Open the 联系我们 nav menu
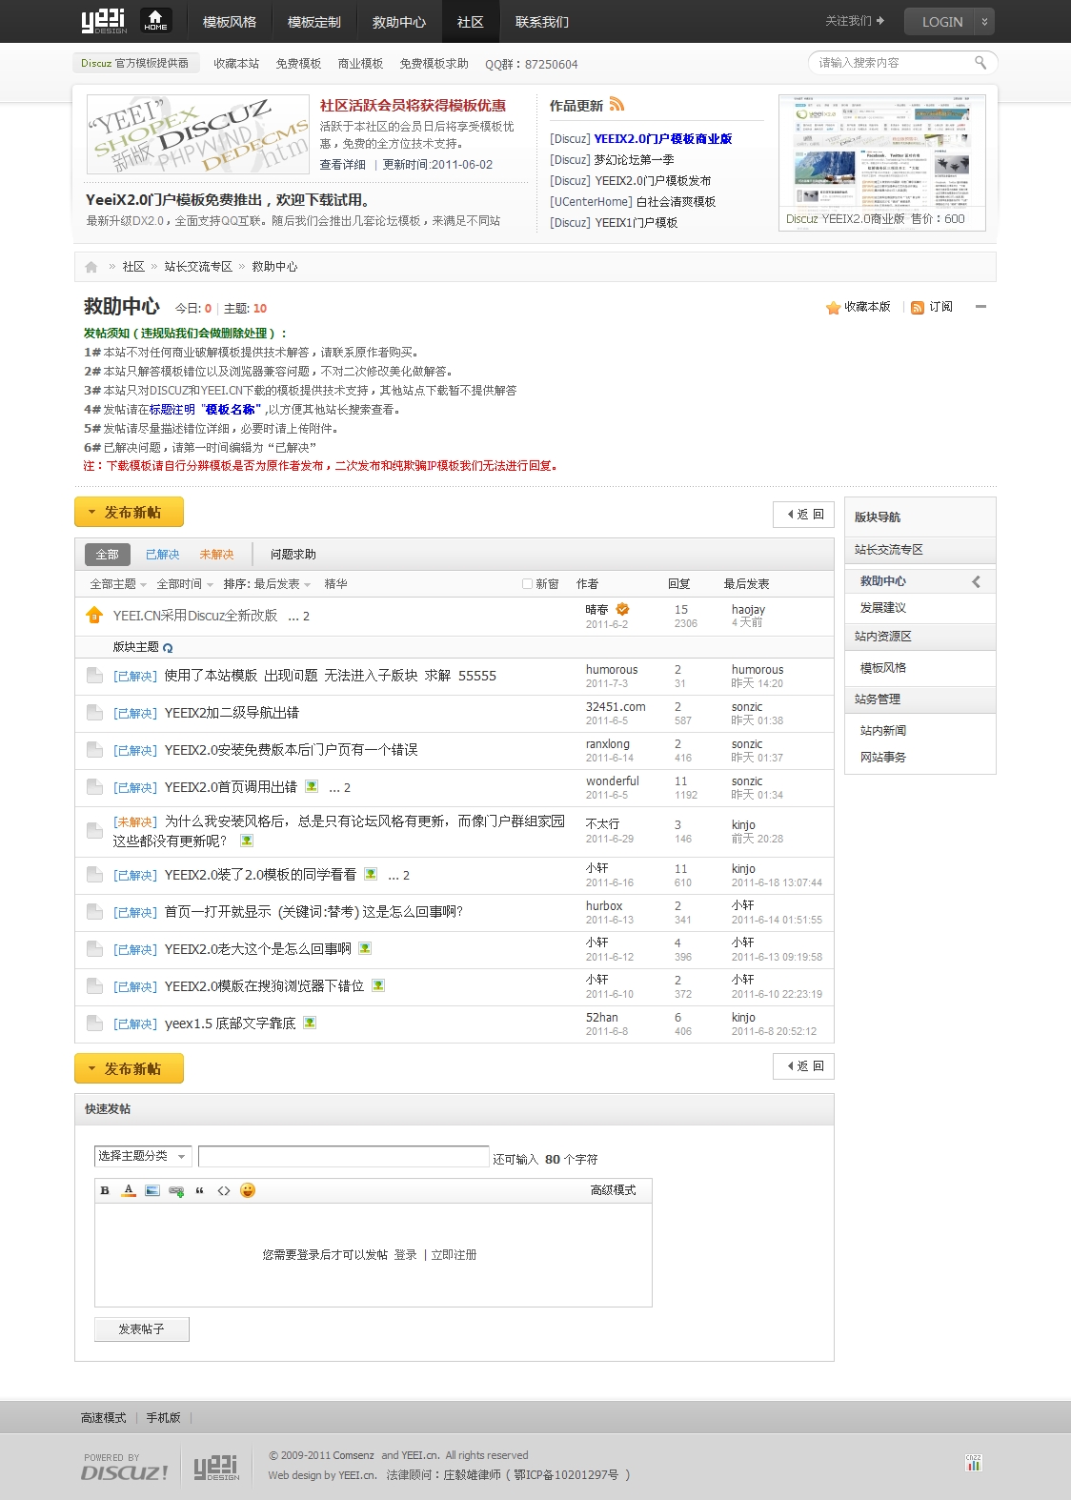This screenshot has height=1500, width=1071. pos(542,22)
